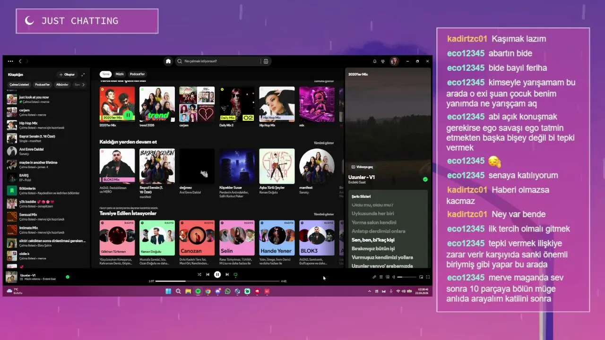
Task: Toggle liked checkmark next to Uzunlar - V1 in player bar
Action: click(x=68, y=277)
